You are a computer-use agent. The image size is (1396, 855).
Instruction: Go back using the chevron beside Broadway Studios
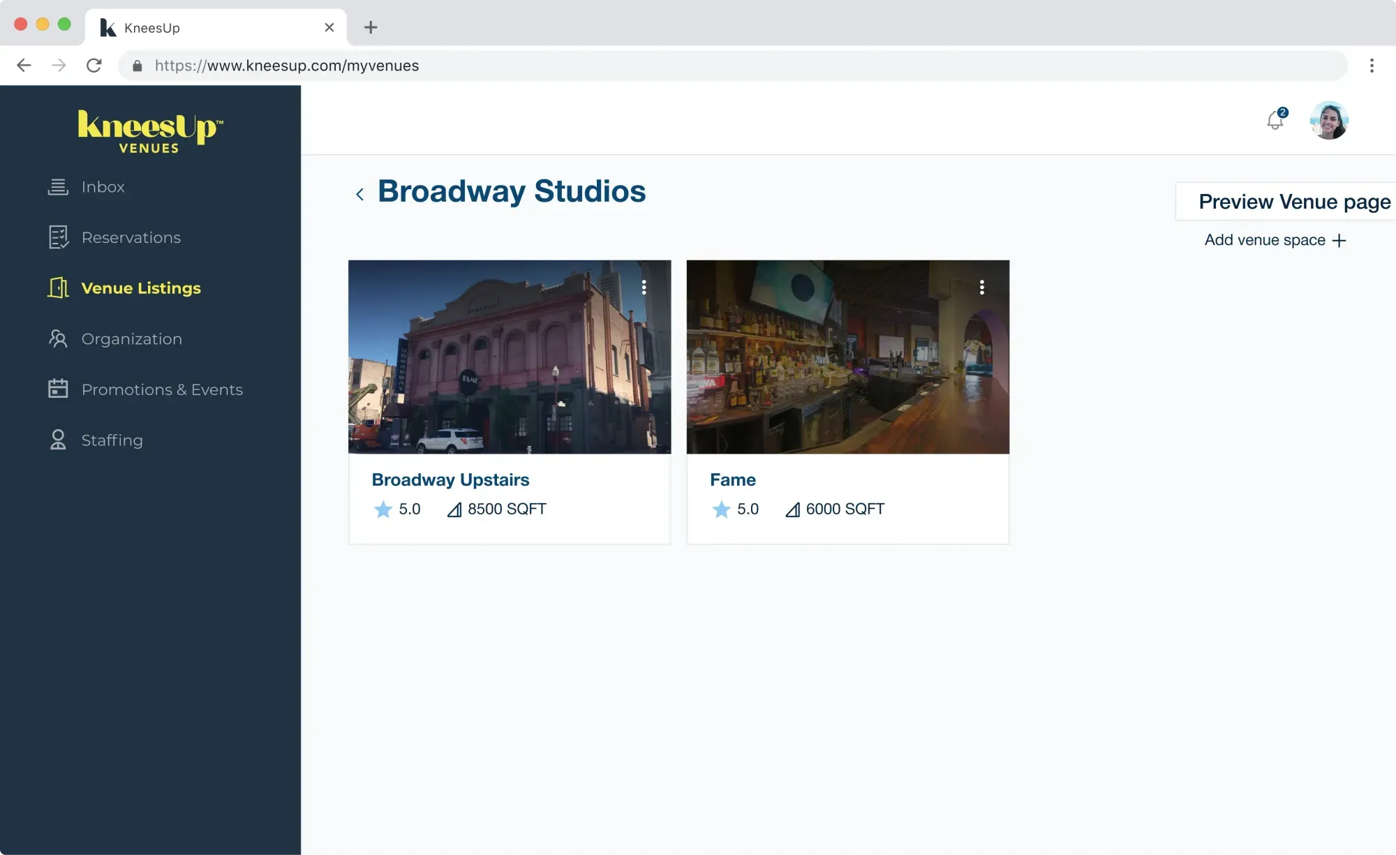tap(359, 193)
